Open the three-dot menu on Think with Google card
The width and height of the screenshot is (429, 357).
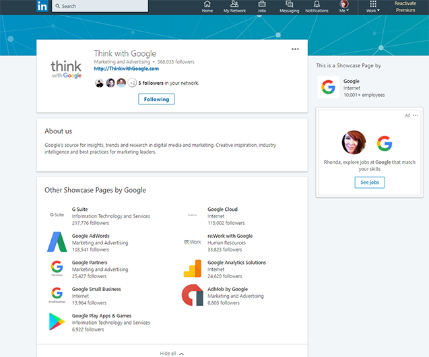pos(295,49)
